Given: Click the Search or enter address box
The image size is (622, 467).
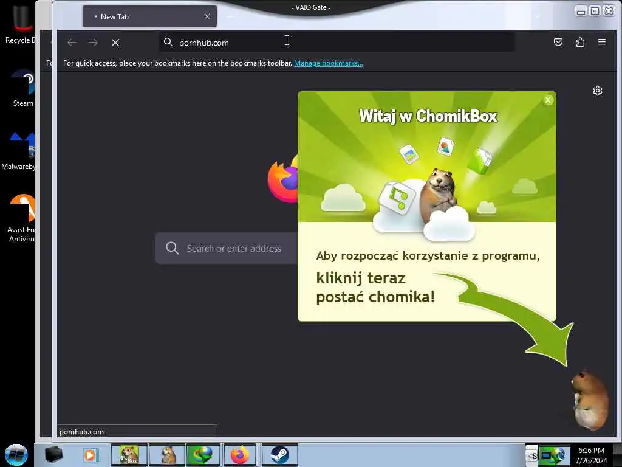Looking at the screenshot, I should pyautogui.click(x=226, y=248).
